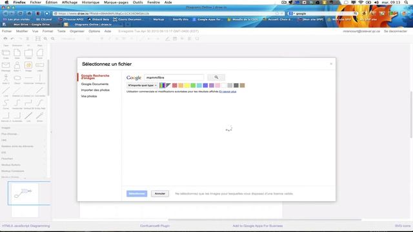Pick the purple color swatch filter

(x=212, y=85)
